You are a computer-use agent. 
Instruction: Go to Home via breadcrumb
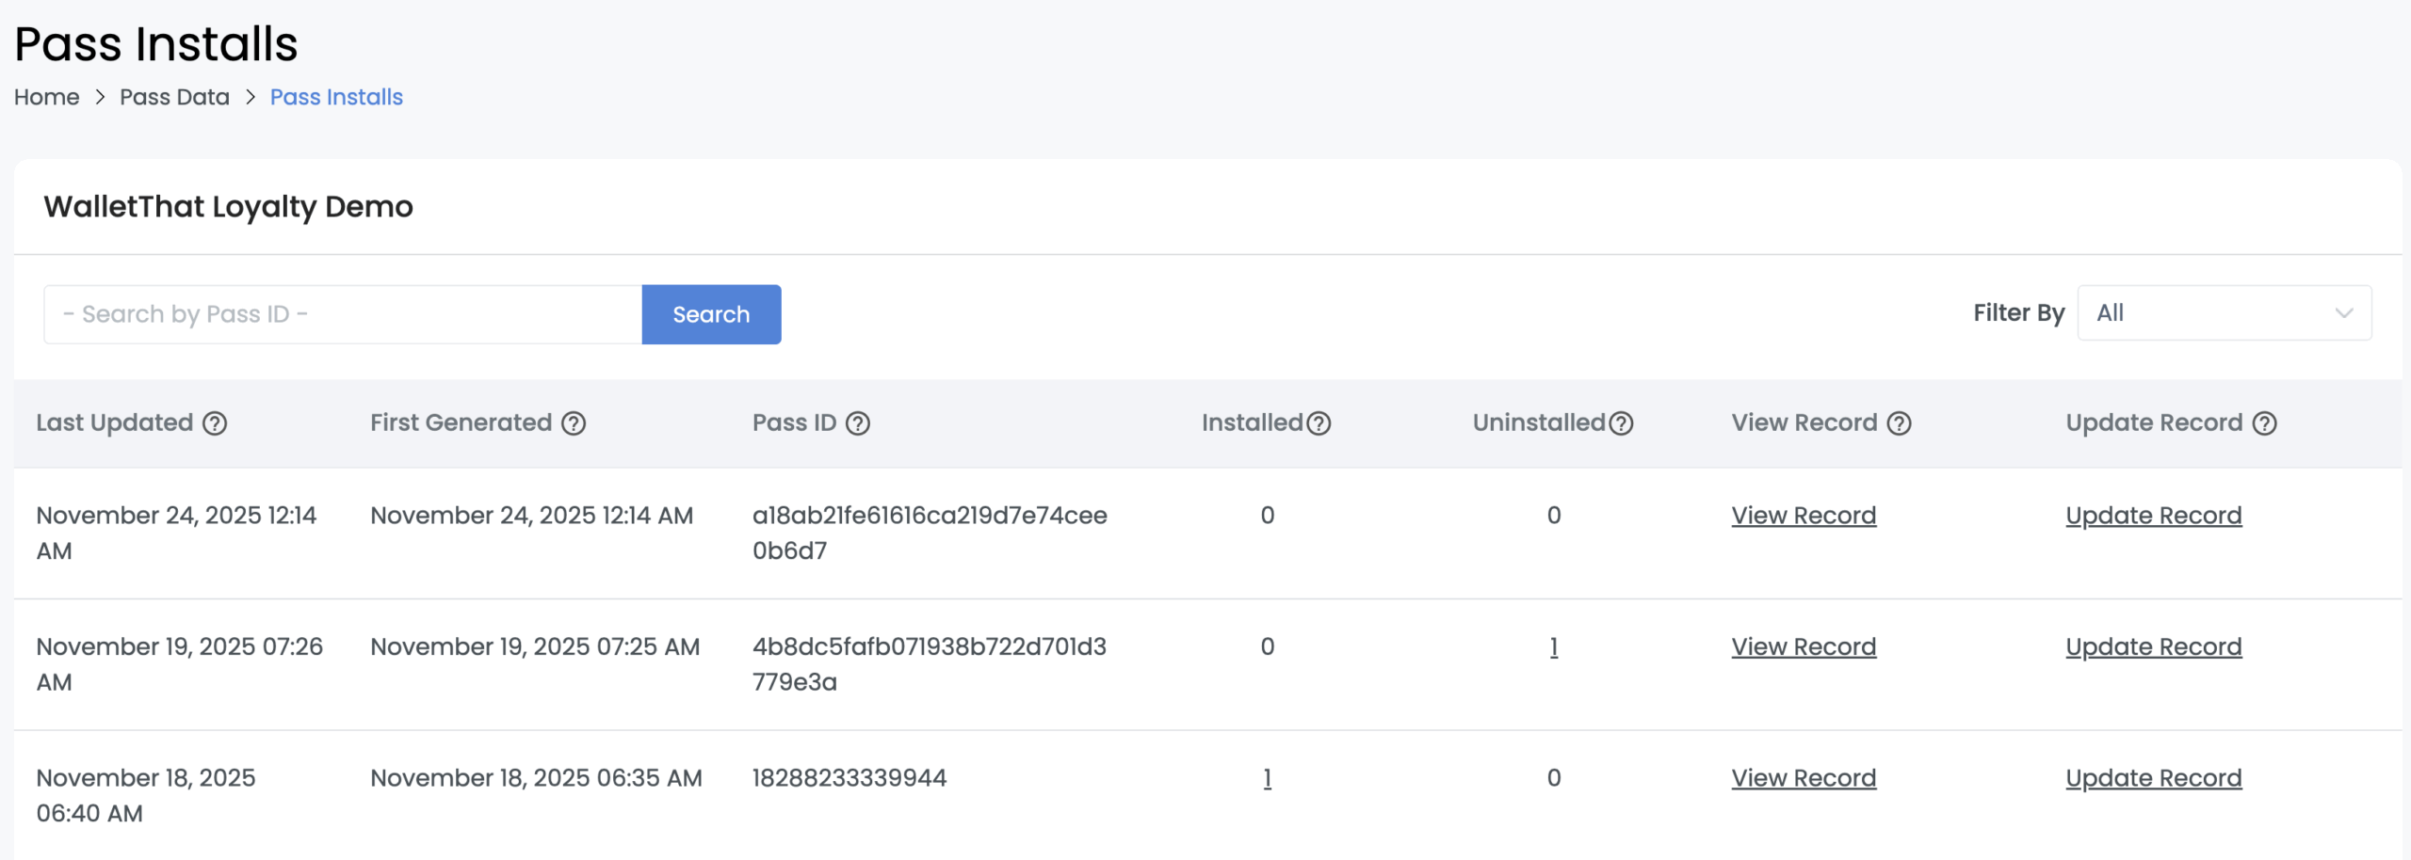click(x=47, y=97)
